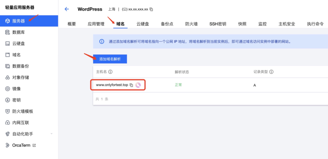Viewport: 328px width, 159px height.
Task: Click the back arrow next to WordPress
Action: coord(67,9)
